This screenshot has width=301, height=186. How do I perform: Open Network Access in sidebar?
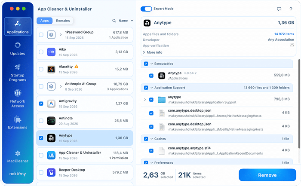(18, 98)
